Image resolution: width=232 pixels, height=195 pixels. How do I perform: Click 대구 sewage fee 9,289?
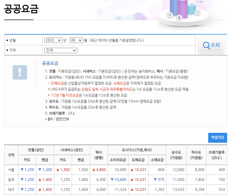click(x=199, y=190)
